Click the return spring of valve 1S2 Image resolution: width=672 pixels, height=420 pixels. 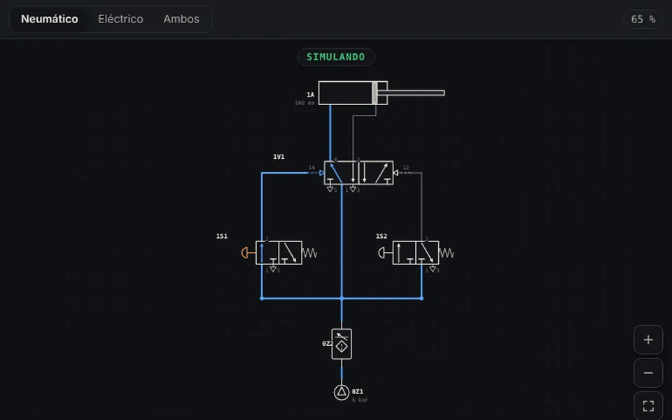pos(446,253)
